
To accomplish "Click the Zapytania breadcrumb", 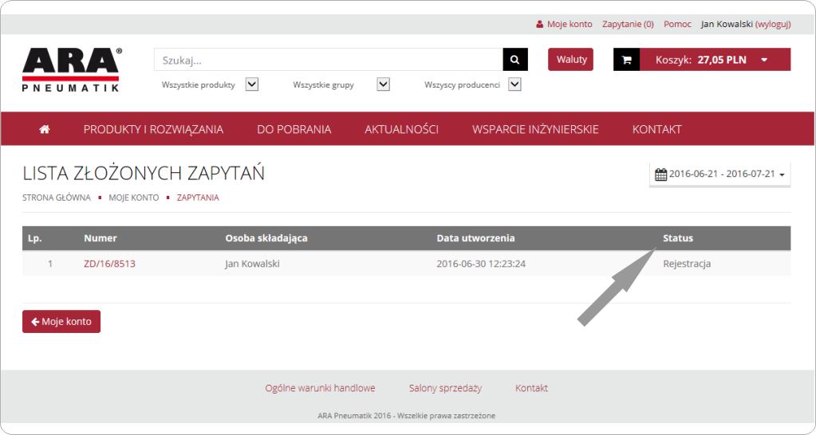I will tap(198, 198).
